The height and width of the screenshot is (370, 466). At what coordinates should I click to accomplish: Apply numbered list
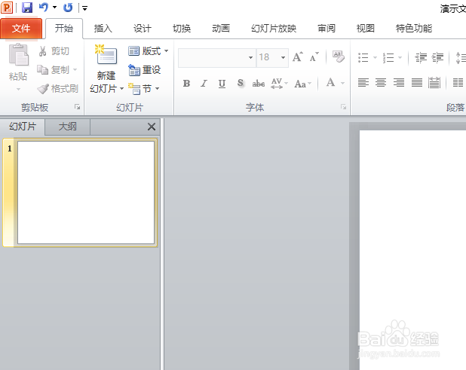coord(388,57)
